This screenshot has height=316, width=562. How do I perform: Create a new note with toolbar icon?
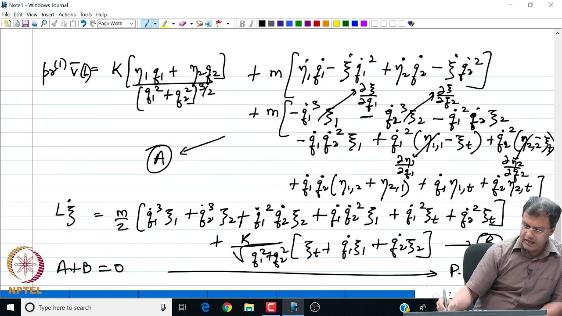pyautogui.click(x=7, y=24)
